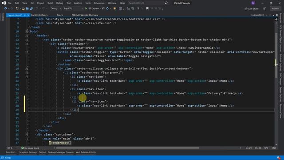Open the Test menu

(68, 3)
